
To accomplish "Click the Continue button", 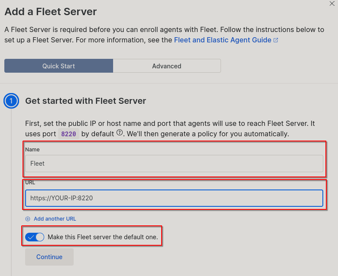I will pos(49,257).
